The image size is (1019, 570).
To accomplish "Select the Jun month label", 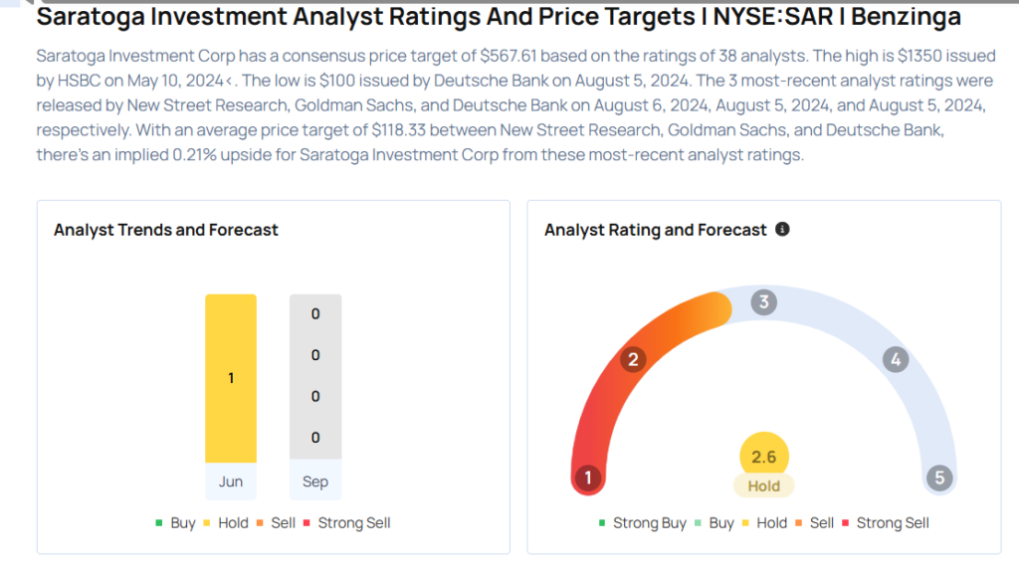I will [231, 482].
